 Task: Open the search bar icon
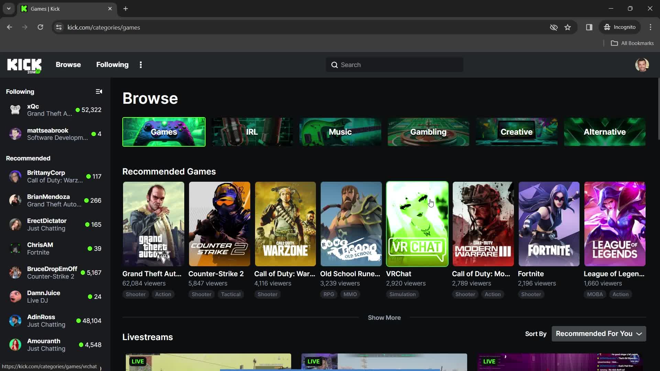click(334, 65)
